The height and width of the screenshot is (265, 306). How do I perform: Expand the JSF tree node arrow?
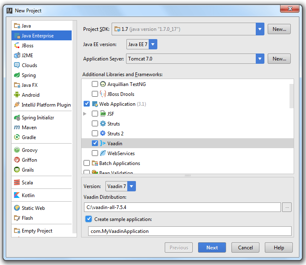[85, 114]
